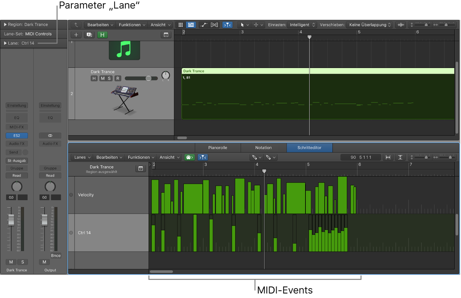
Task: Open Bearbeiten menu in Step Editor
Action: coord(109,157)
